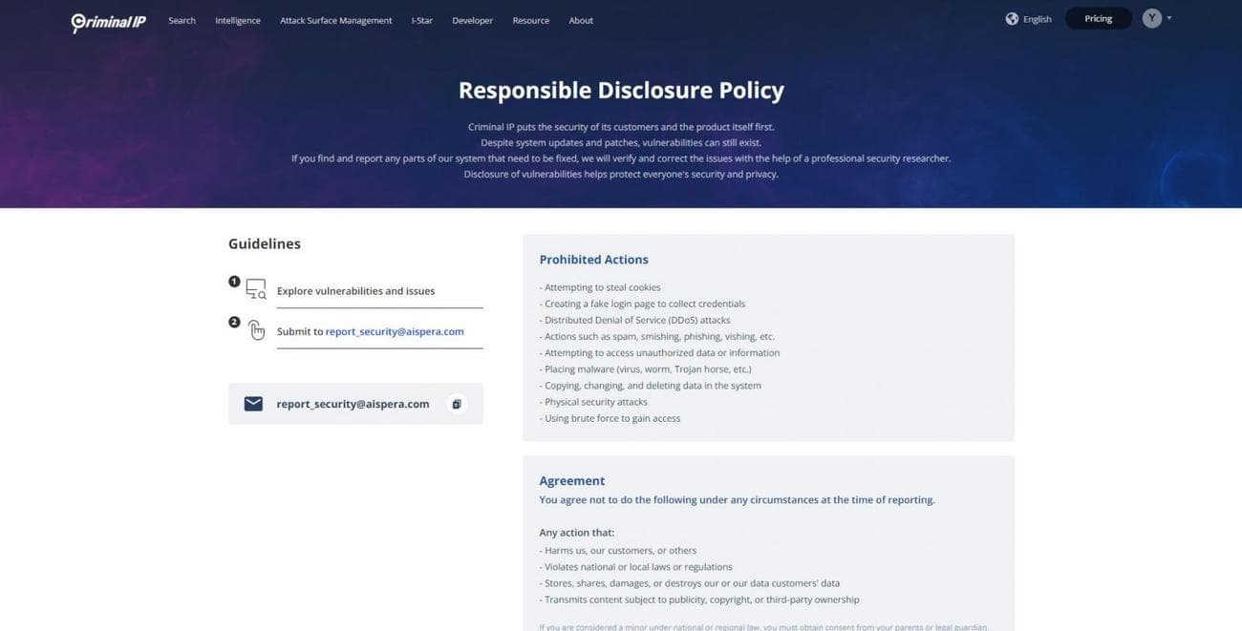Click the report_security@aispera.com link in guidelines

click(394, 331)
